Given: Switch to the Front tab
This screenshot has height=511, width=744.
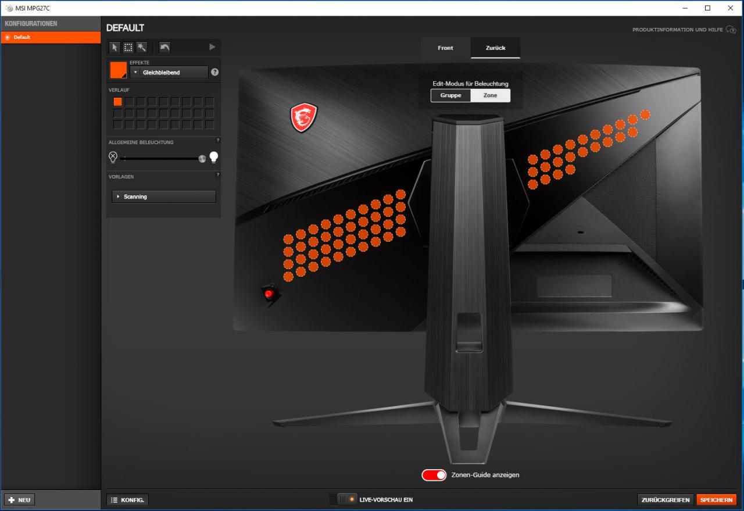Looking at the screenshot, I should pos(445,48).
